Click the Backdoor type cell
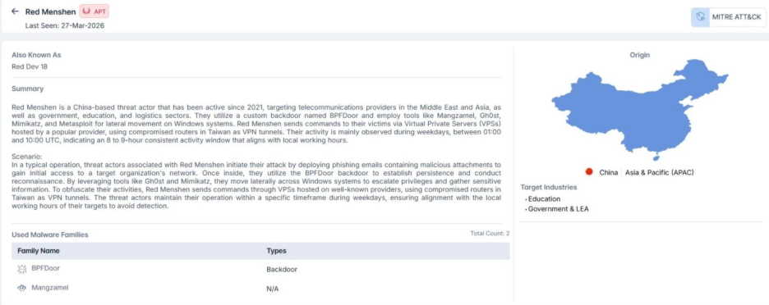769x305 pixels. 282,269
